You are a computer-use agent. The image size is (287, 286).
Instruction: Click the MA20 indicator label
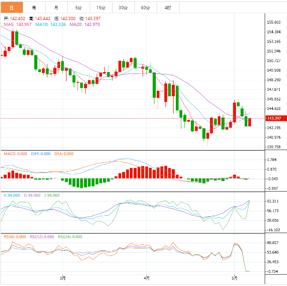(x=82, y=24)
